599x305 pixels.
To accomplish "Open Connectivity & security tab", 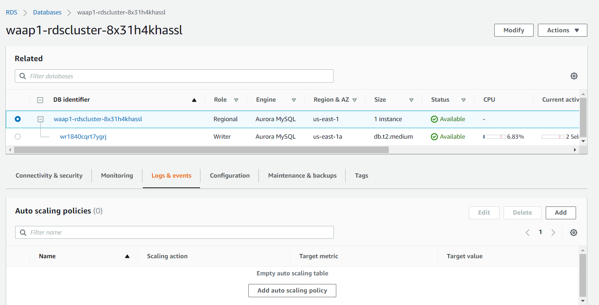I will point(49,176).
